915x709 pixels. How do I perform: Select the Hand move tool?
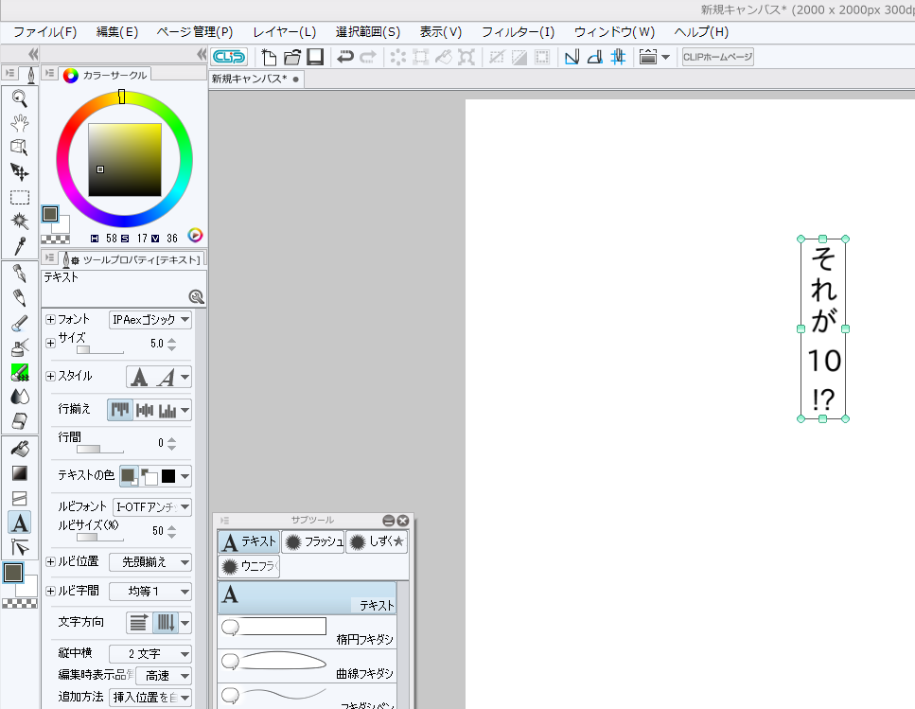tap(19, 122)
